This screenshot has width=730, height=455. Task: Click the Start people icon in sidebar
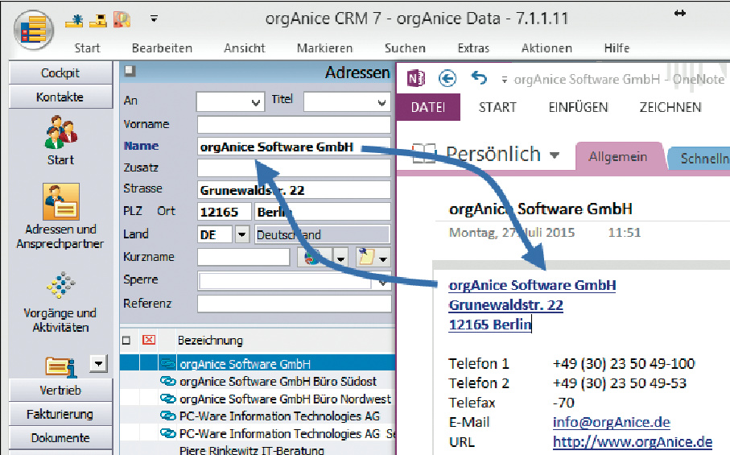tap(60, 131)
